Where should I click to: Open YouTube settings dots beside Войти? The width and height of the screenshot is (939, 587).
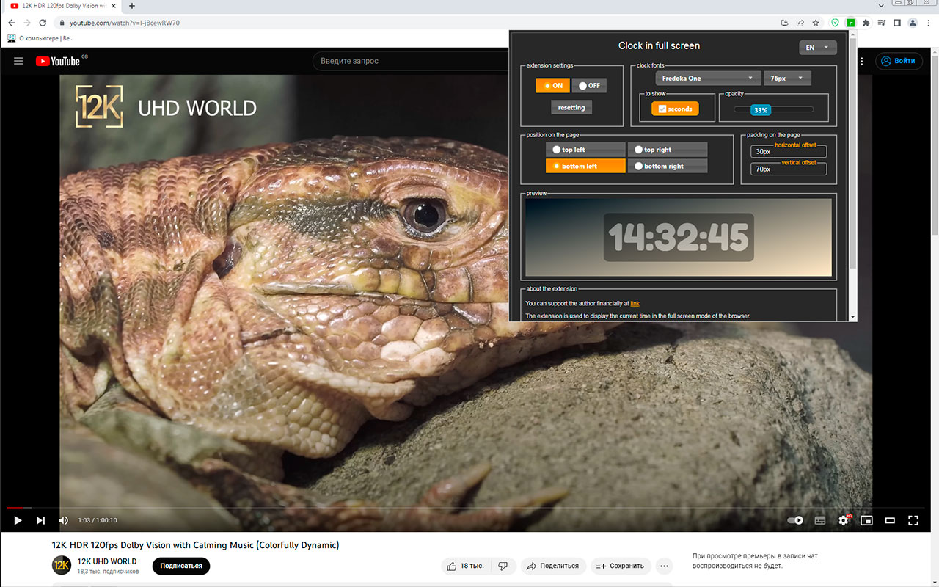click(861, 61)
